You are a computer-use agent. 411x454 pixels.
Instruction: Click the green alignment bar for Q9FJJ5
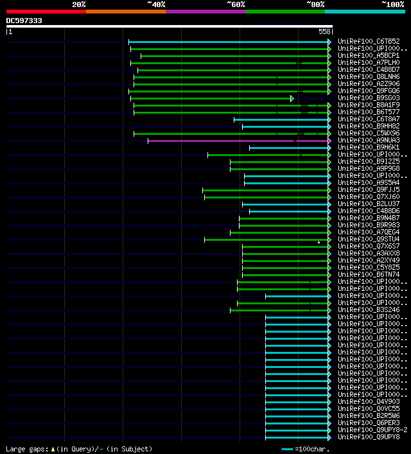(265, 190)
